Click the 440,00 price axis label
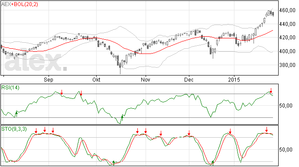The height and width of the screenshot is (167, 299). tap(287, 24)
